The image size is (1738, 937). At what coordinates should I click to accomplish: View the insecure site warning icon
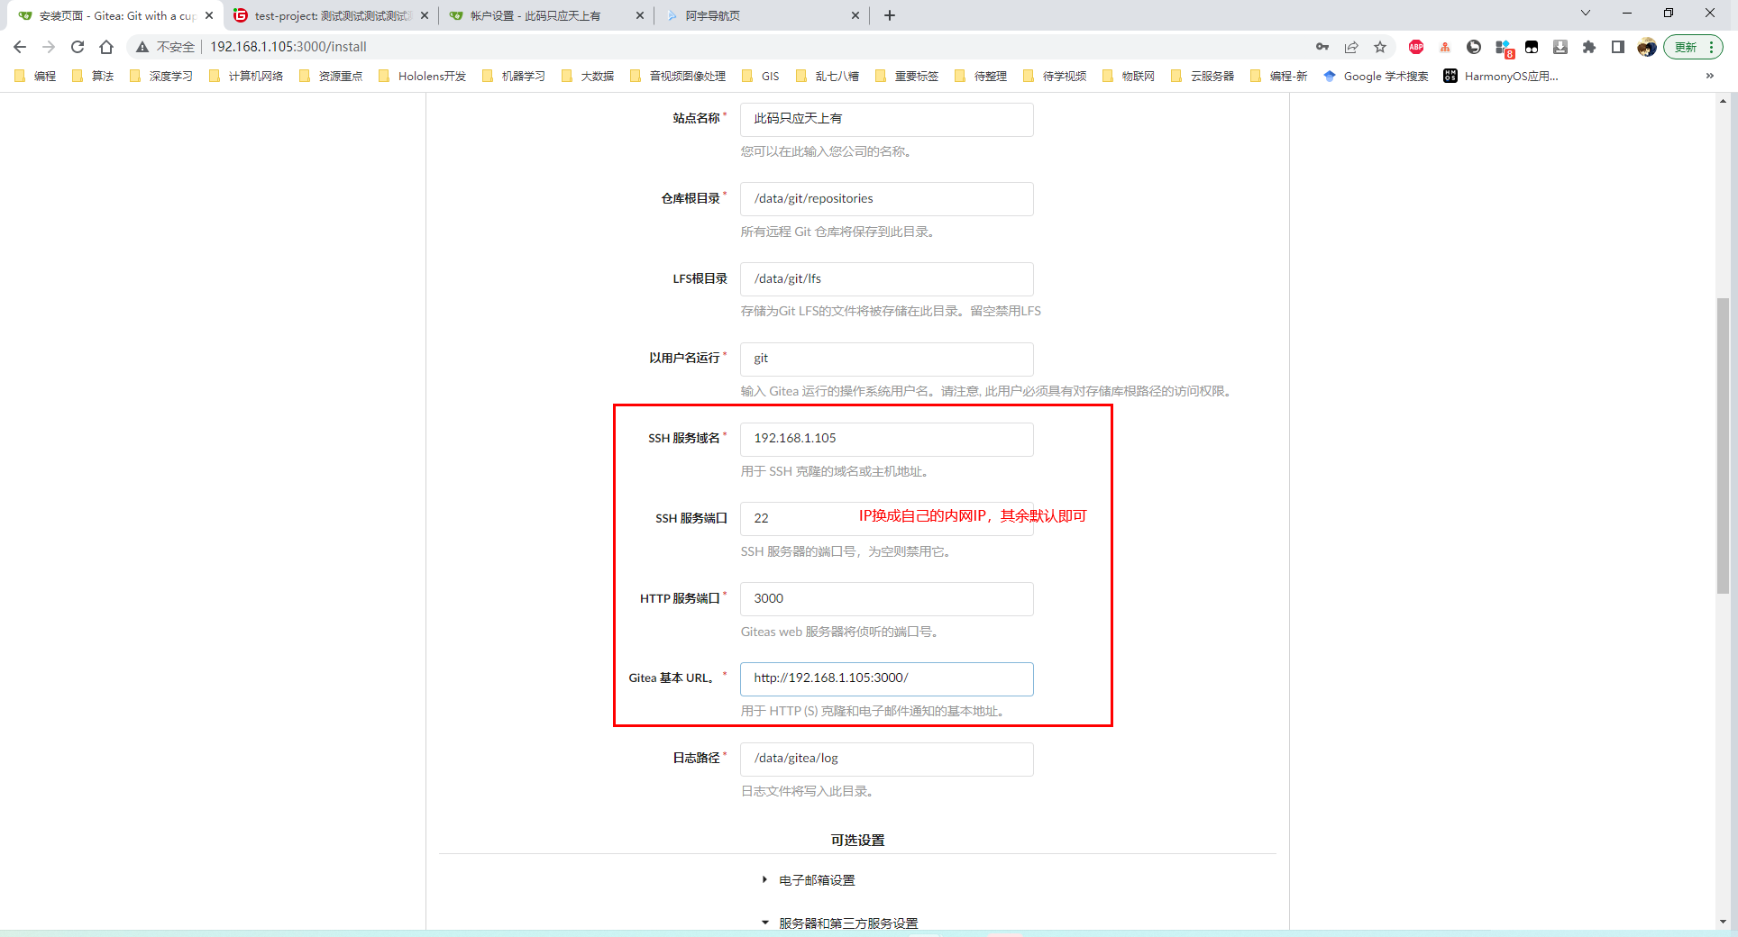pos(142,47)
